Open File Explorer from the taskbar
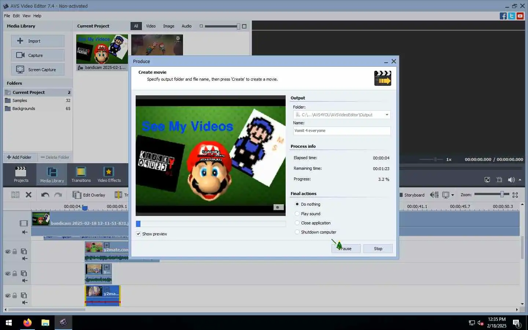The width and height of the screenshot is (528, 330). (45, 323)
